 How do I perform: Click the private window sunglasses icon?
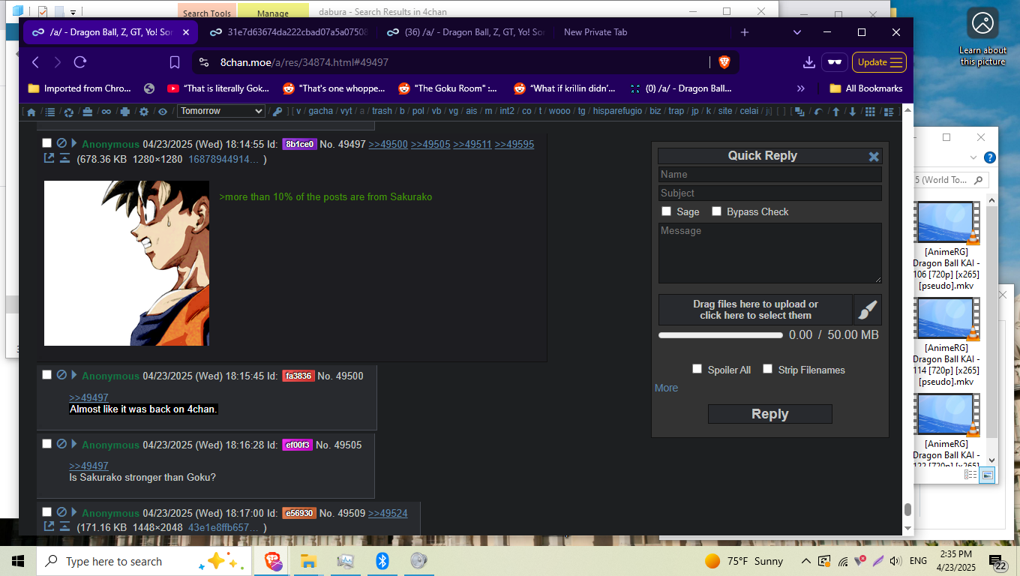tap(834, 62)
